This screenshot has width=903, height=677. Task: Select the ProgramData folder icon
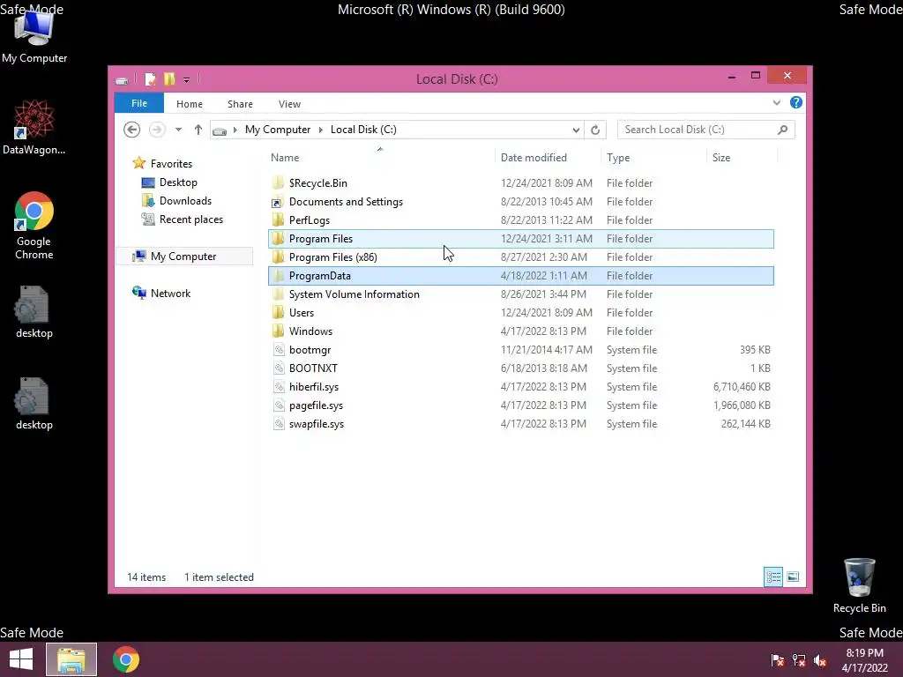[x=278, y=275]
